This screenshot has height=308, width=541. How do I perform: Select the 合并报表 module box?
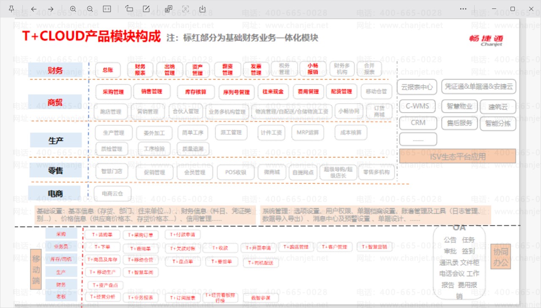369,69
